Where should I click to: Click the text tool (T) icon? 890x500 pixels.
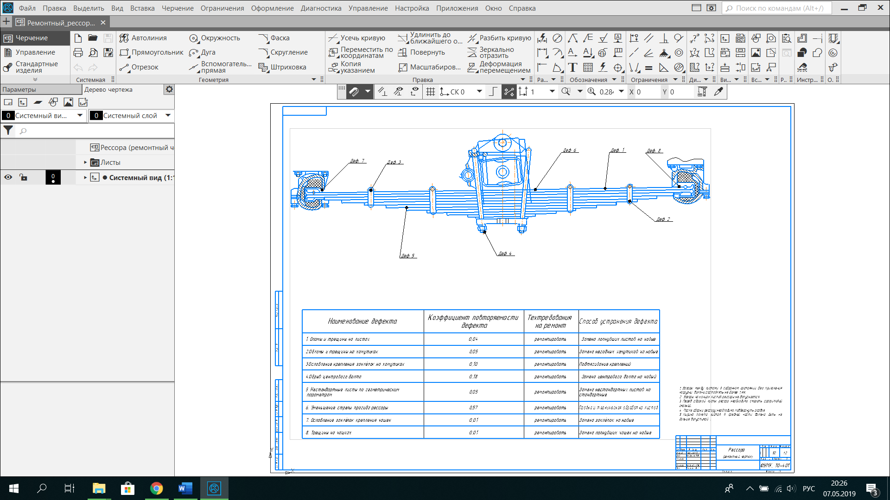tap(573, 68)
